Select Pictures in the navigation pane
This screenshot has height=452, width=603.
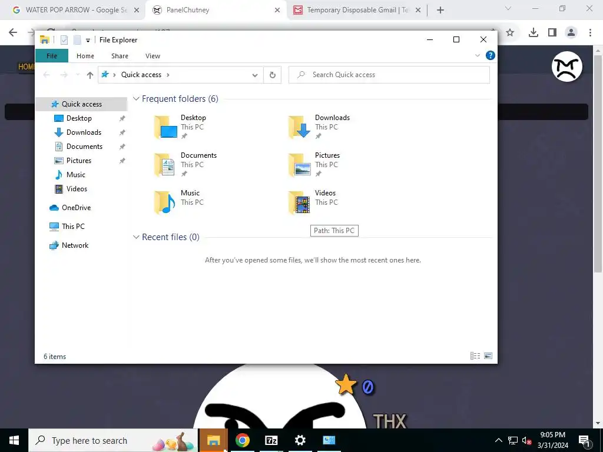pos(78,161)
